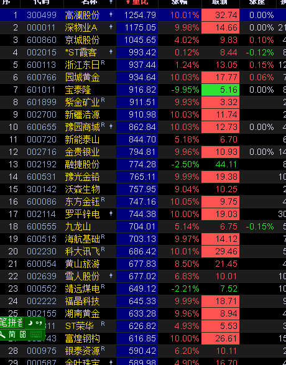Click stock code 600054 for 黄山旅游
The height and width of the screenshot is (365, 286).
click(x=42, y=264)
